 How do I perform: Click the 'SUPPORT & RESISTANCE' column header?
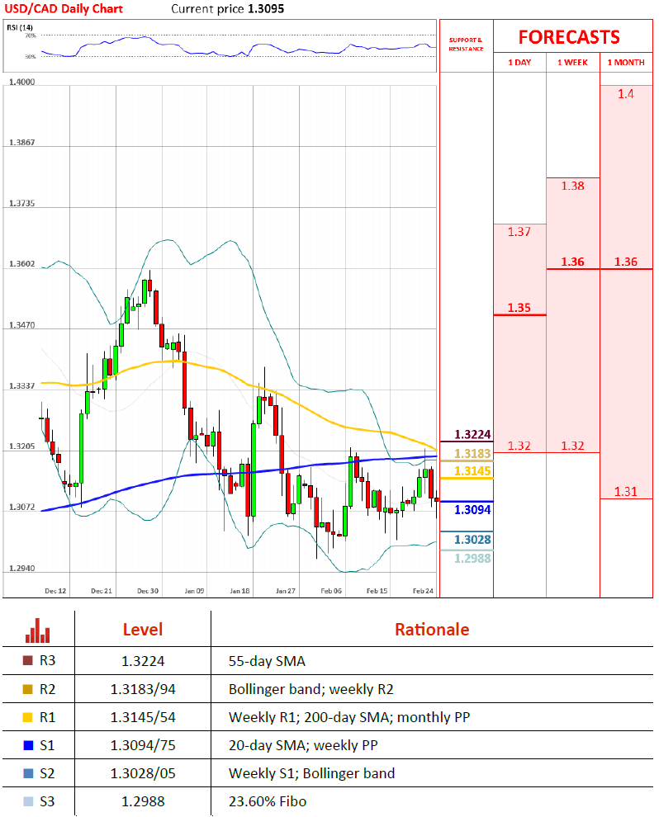[466, 45]
